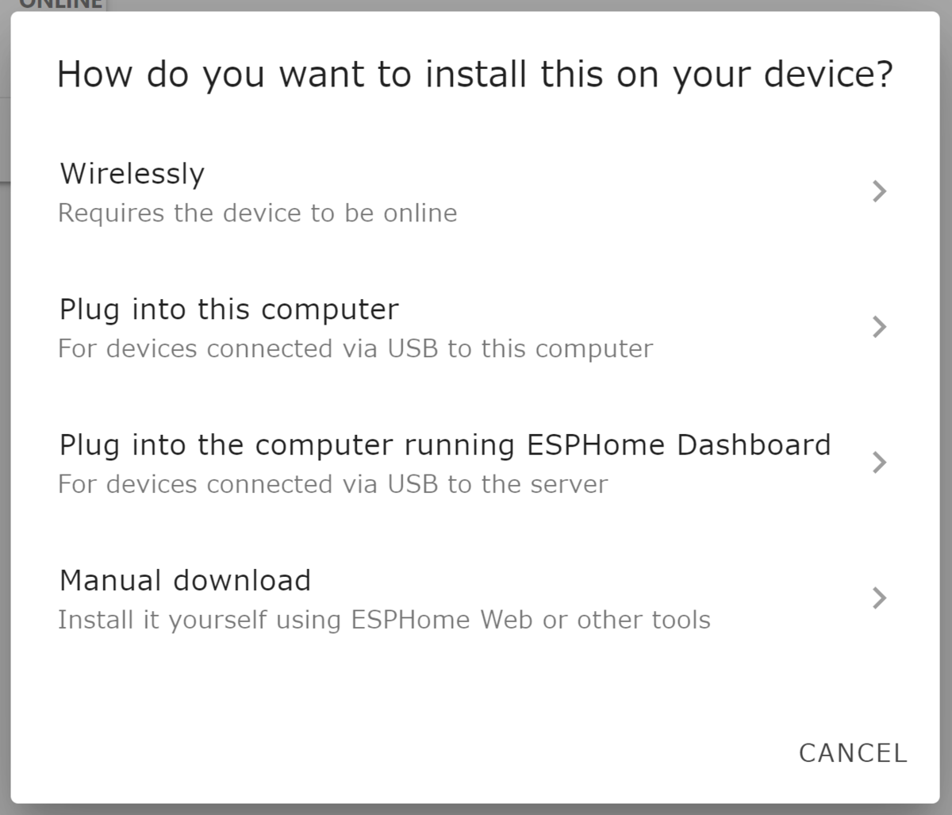Select the text Requires the device to be online
The height and width of the screenshot is (815, 952).
[257, 213]
